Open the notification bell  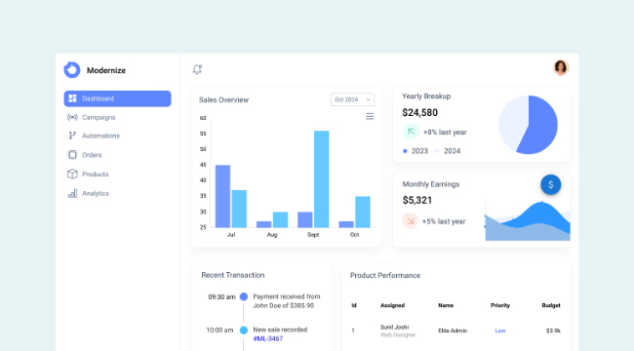[197, 69]
